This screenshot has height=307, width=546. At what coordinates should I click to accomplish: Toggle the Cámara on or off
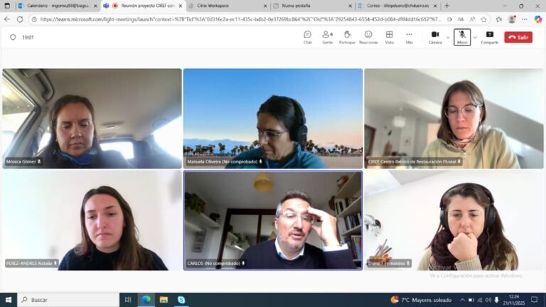coord(435,37)
